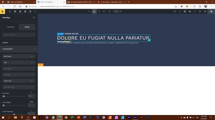Image resolution: width=215 pixels, height=120 pixels.
Task: Click the blue pencil edit icon on heading
Action: 58,34
